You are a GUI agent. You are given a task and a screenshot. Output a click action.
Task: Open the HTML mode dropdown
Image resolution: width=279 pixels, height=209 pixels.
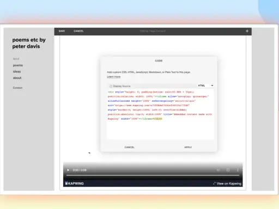click(205, 85)
